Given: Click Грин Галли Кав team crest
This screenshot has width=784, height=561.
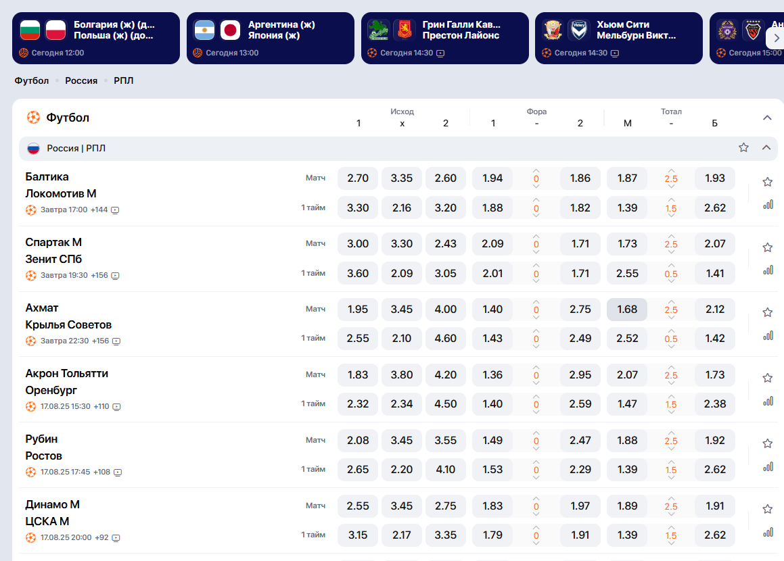Looking at the screenshot, I should point(379,30).
